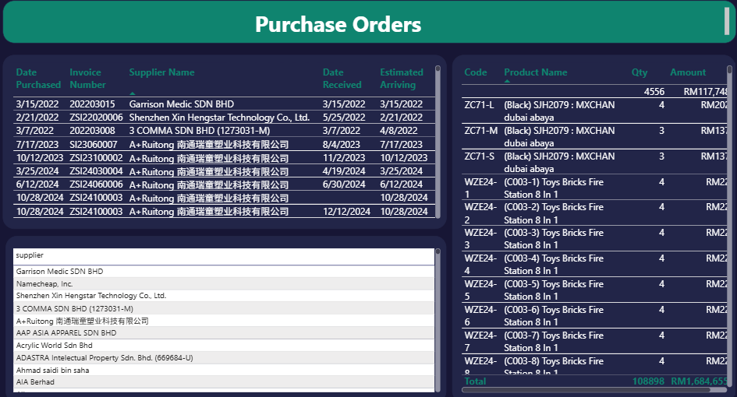Select the (C003-1) Toys Bricks Fire Station row
The width and height of the screenshot is (737, 397).
pyautogui.click(x=594, y=188)
